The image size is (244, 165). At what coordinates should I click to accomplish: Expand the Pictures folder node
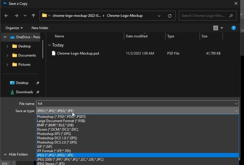point(7,65)
